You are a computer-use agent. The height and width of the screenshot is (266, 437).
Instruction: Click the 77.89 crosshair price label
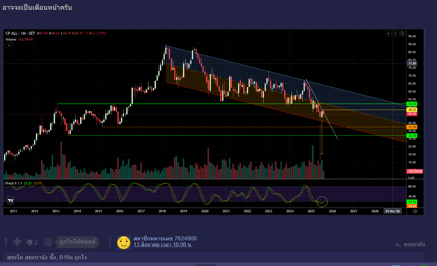[412, 63]
